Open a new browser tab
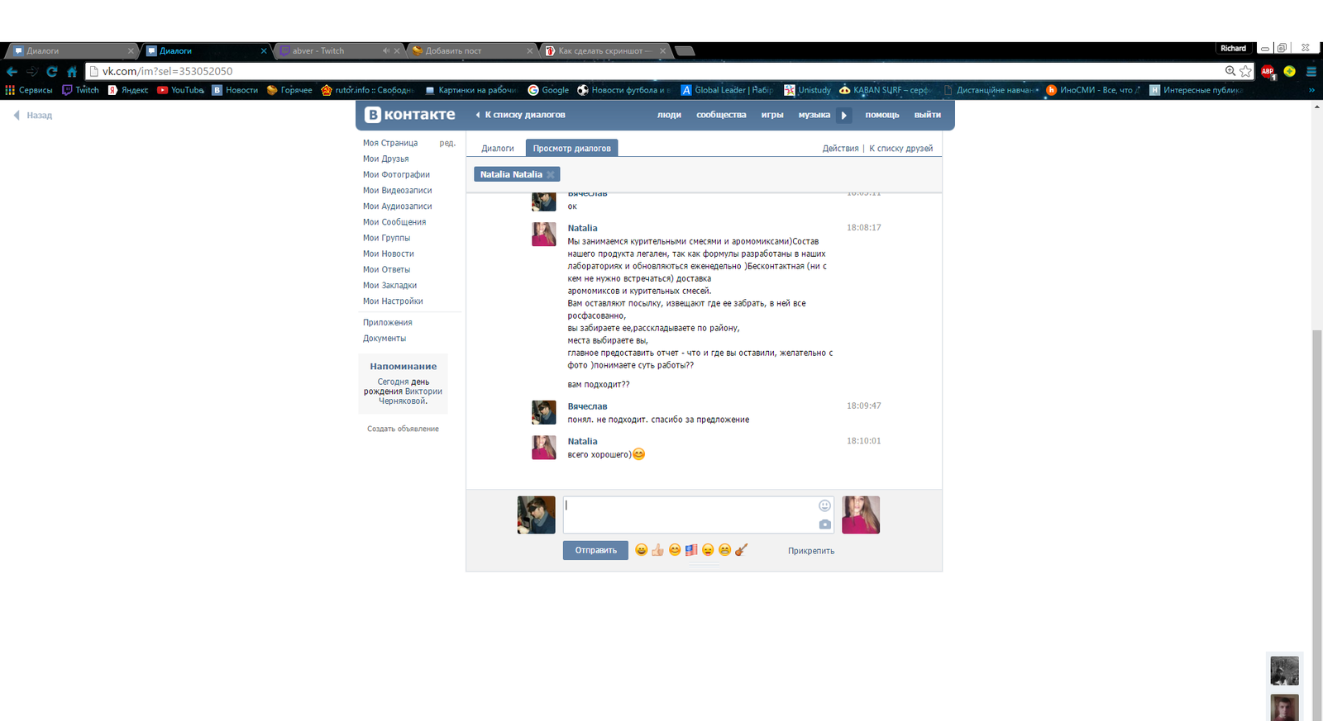Image resolution: width=1323 pixels, height=721 pixels. click(685, 51)
